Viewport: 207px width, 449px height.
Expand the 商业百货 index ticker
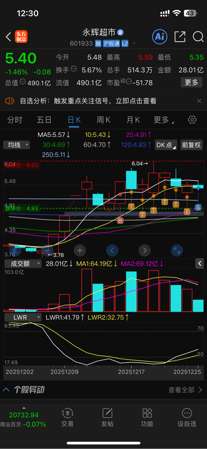tap(24, 418)
